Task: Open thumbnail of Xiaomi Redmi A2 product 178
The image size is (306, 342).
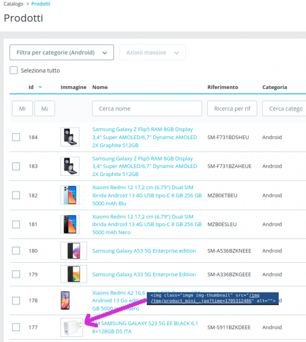Action: click(65, 301)
